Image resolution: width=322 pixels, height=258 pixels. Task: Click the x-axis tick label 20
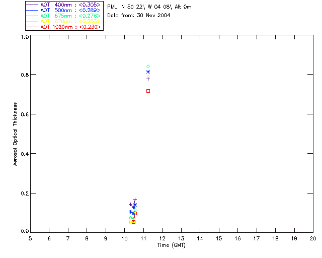313,238
